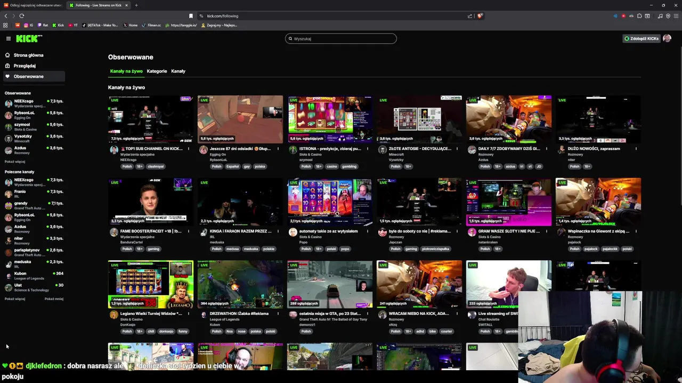The height and width of the screenshot is (383, 682).
Task: Open Vysotzky channel under Obserwowane in the sidebar
Action: (x=33, y=138)
